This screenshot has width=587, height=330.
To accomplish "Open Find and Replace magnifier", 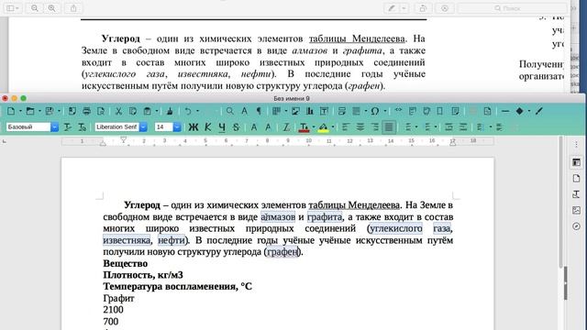I will 230,111.
